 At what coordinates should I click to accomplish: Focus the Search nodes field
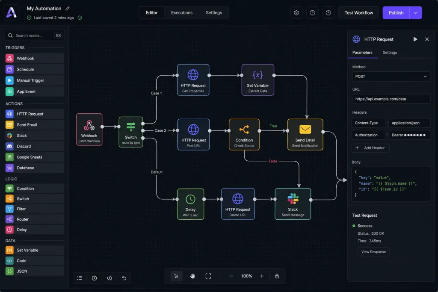tap(34, 35)
